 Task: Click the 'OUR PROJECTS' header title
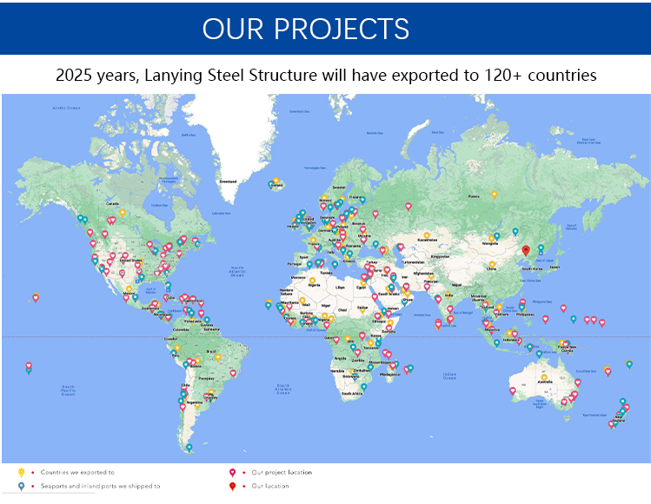coord(306,29)
